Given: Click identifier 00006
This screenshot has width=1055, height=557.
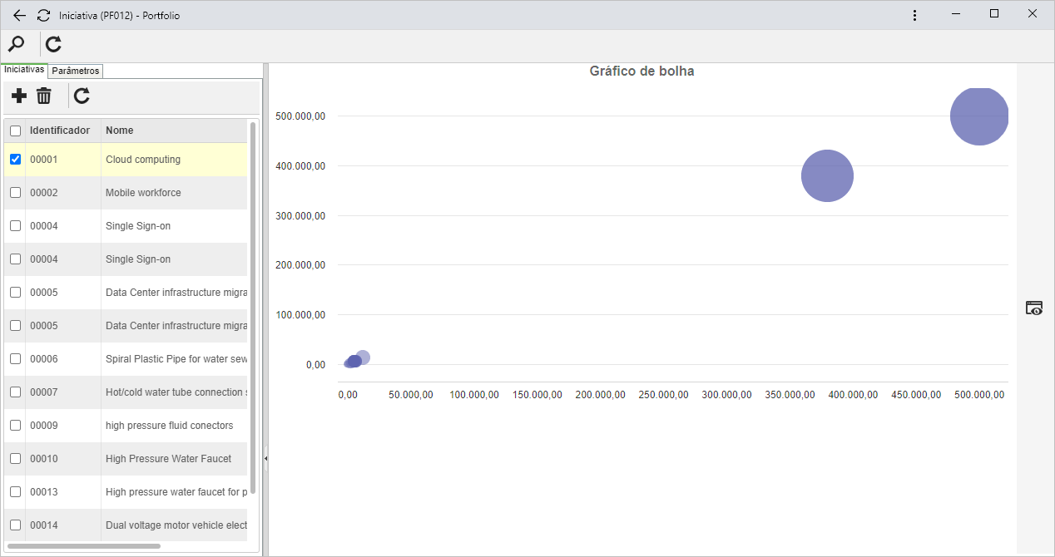Looking at the screenshot, I should point(44,359).
